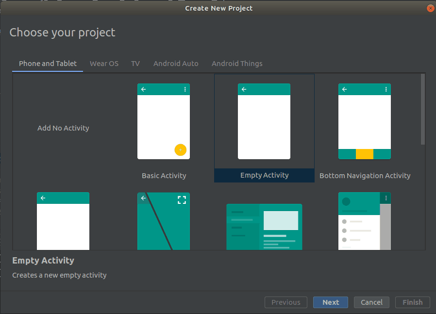Click the back arrow on the fullscreen template thumbnail
Screen dimensions: 436x314
[x=143, y=198]
